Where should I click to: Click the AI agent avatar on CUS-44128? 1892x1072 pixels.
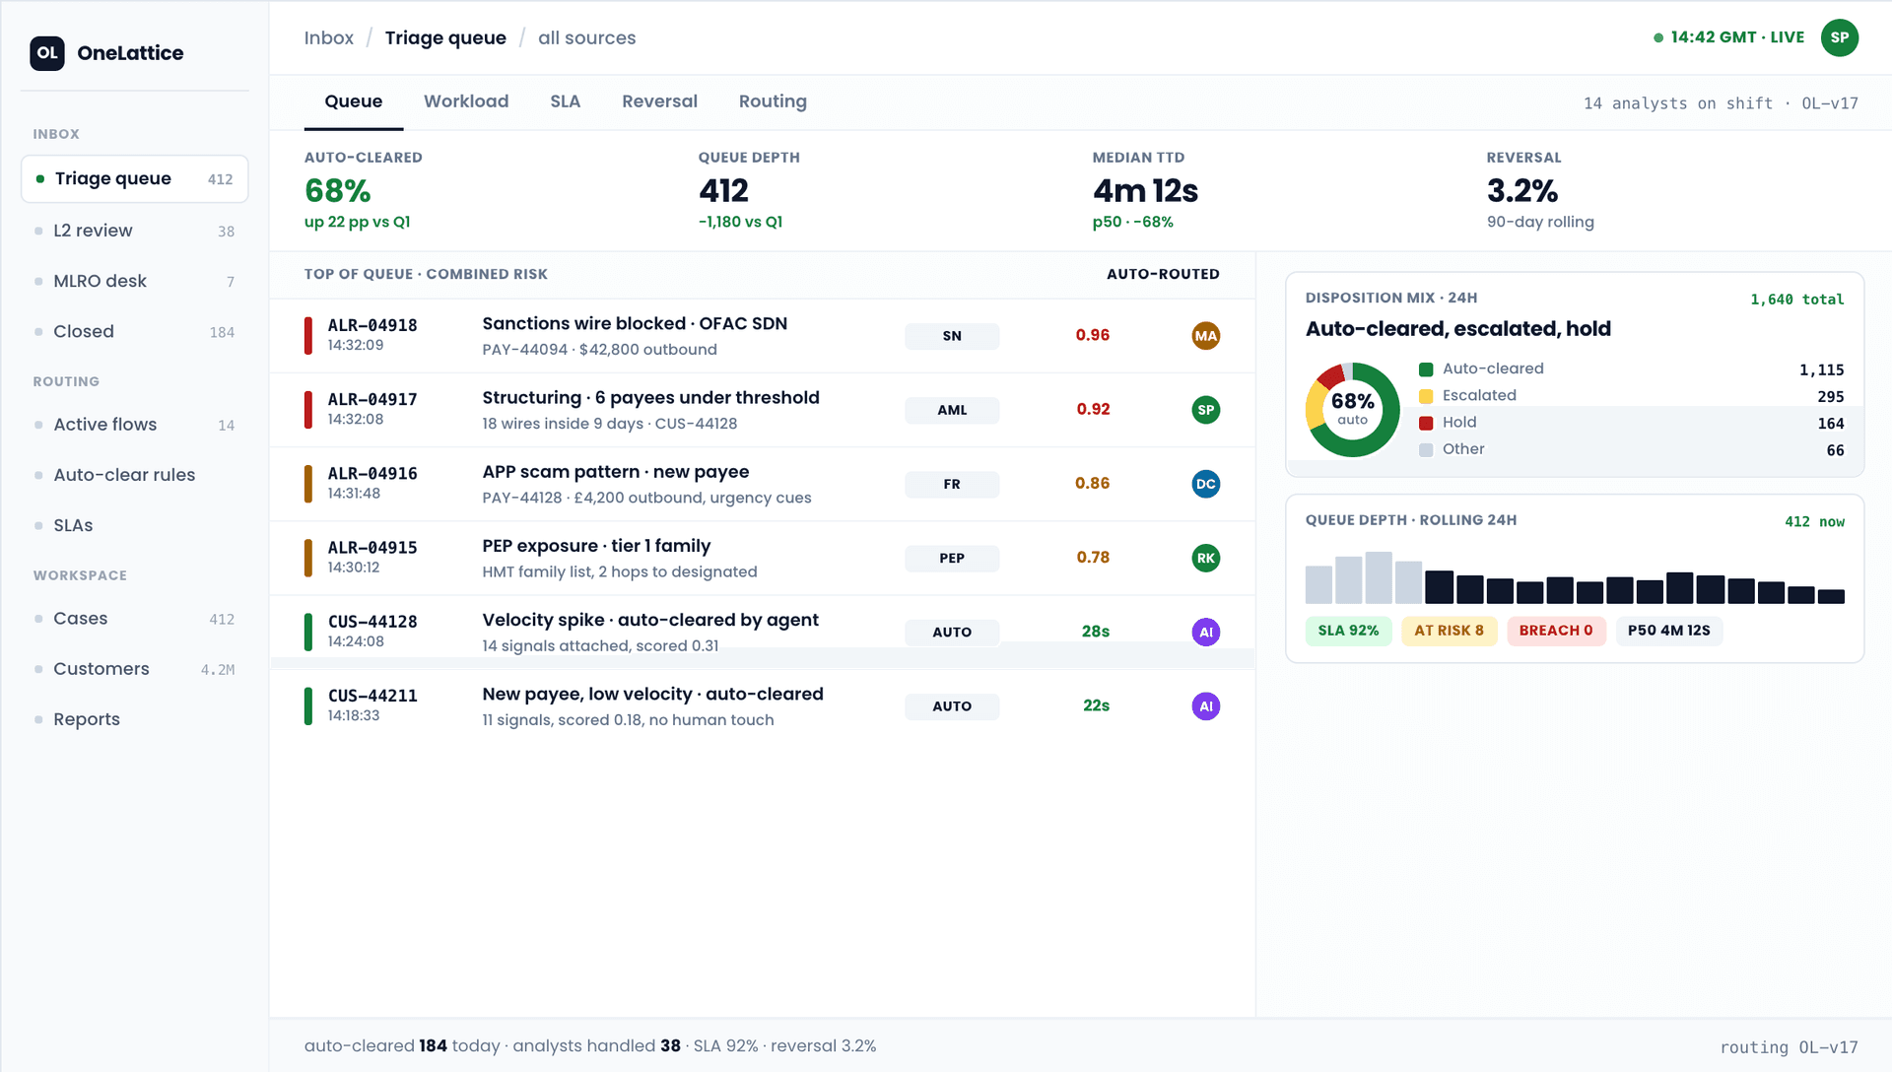1206,633
